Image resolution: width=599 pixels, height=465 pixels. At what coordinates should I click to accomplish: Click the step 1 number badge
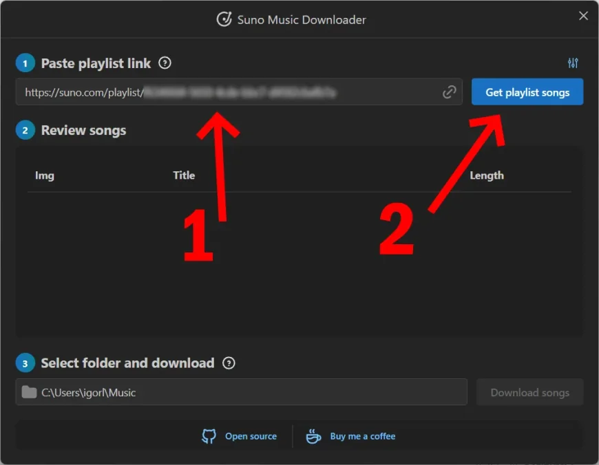(x=25, y=63)
